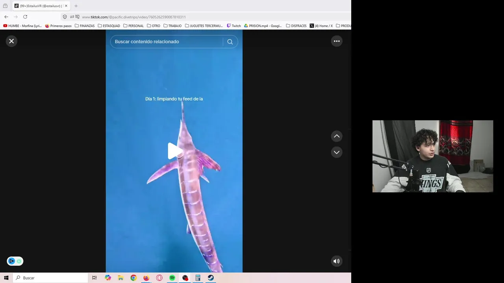Open Spotify from the taskbar

pos(172,278)
